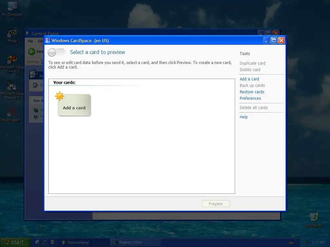The height and width of the screenshot is (247, 330).
Task: Click the first quick launch icon
Action: point(37,242)
